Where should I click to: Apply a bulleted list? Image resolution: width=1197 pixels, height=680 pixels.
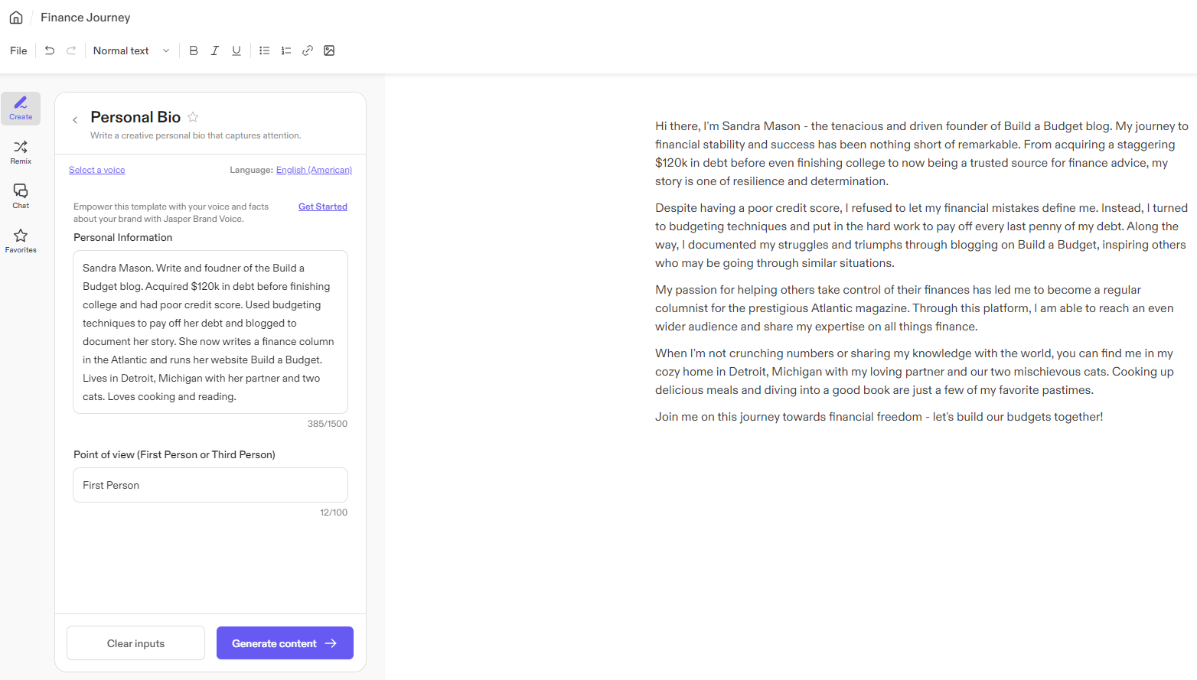click(x=264, y=50)
